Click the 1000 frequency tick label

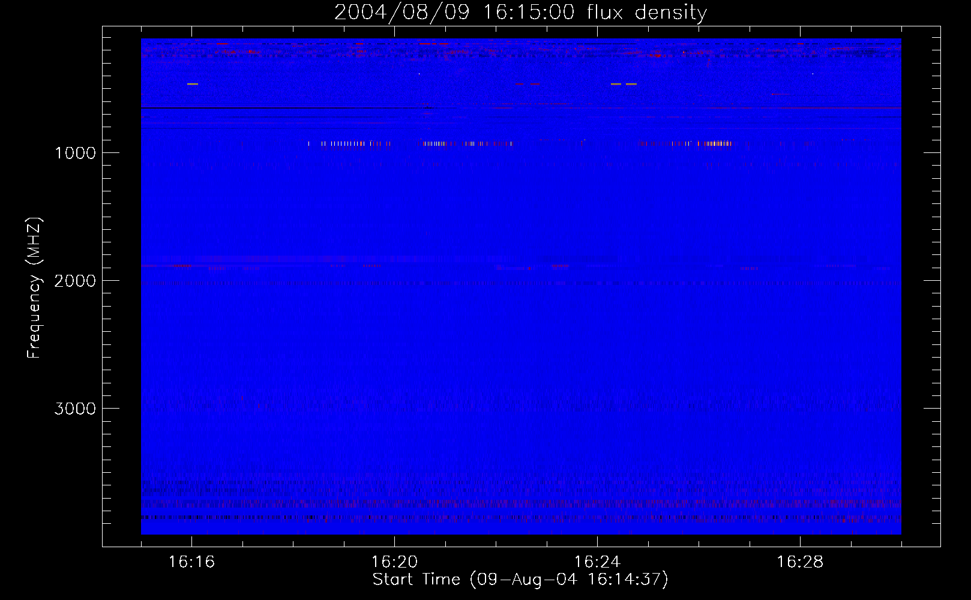point(75,153)
